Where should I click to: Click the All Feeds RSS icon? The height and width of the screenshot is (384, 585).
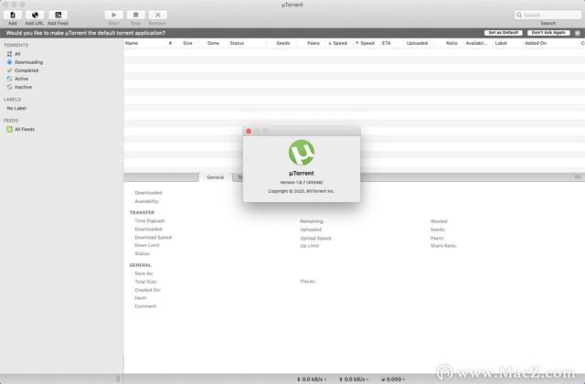click(x=9, y=129)
